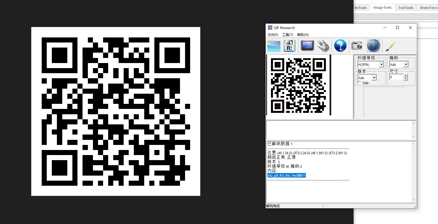The width and height of the screenshot is (438, 224).
Task: Click the blue radar globe toolbar icon
Action: click(x=373, y=46)
